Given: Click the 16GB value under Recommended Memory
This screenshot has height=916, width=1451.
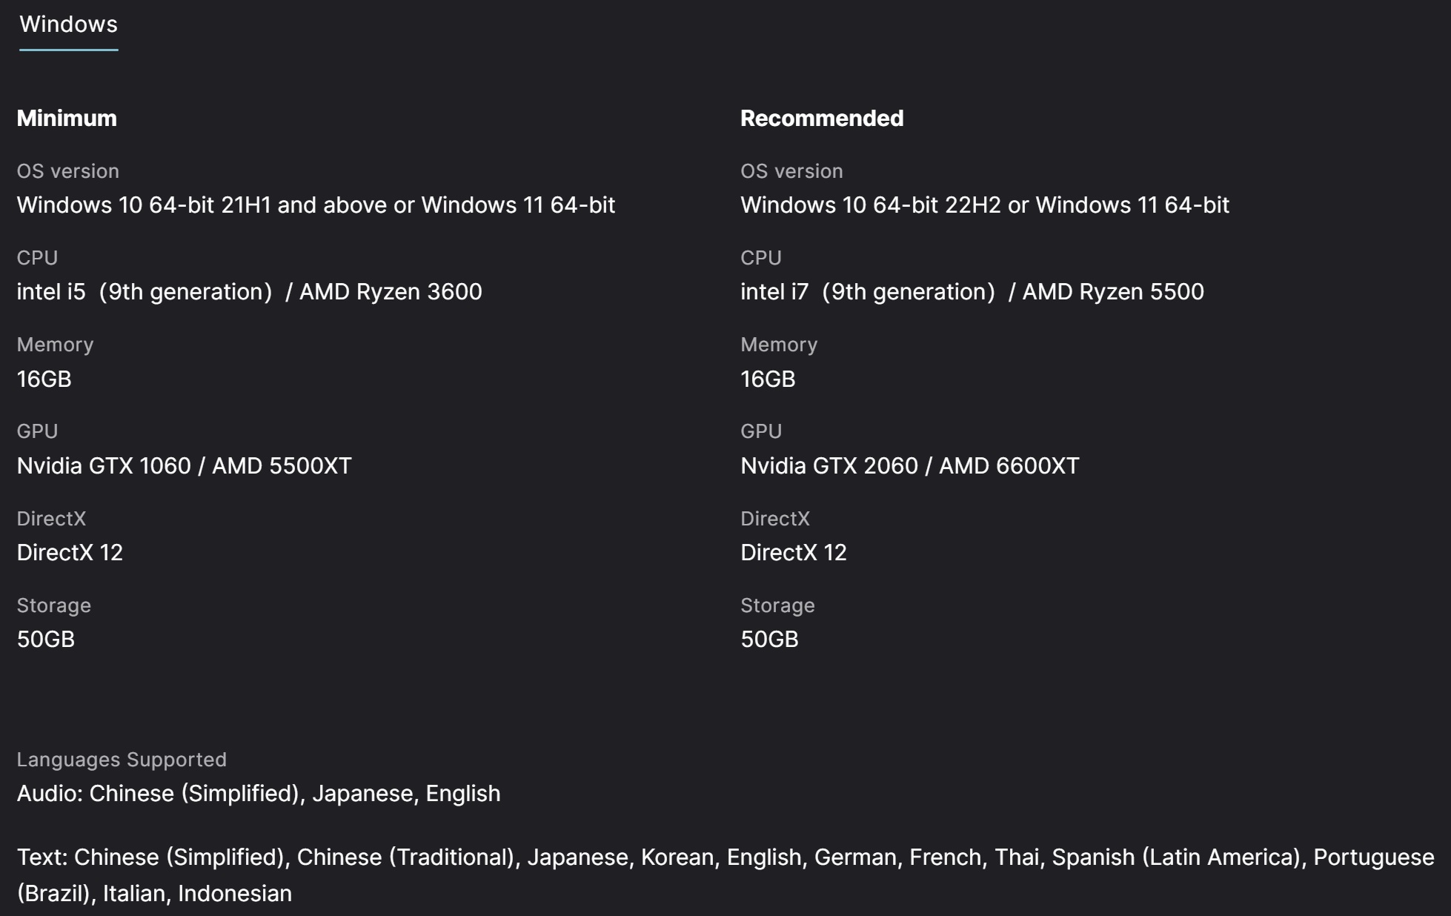Looking at the screenshot, I should (x=768, y=379).
